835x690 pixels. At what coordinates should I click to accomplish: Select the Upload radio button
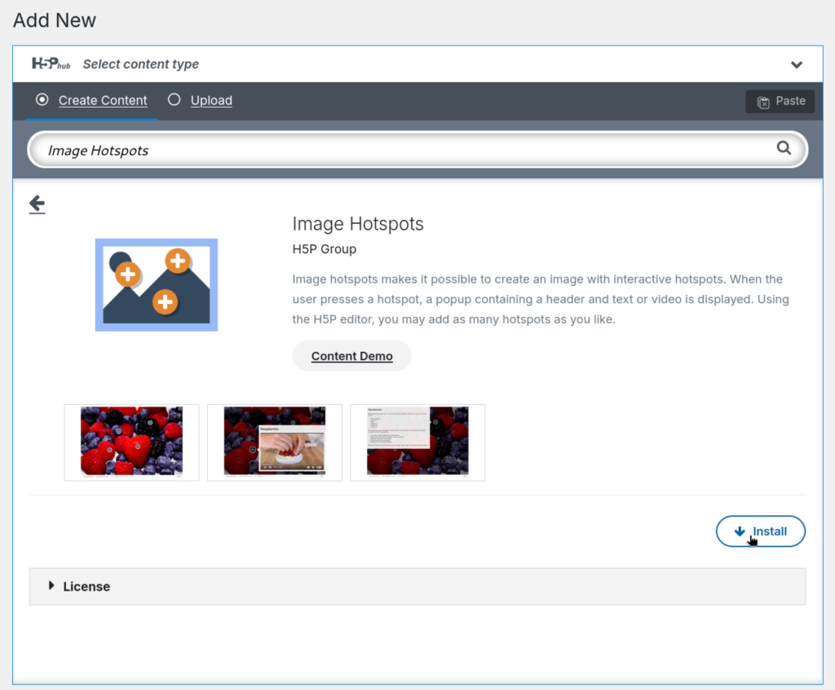174,99
